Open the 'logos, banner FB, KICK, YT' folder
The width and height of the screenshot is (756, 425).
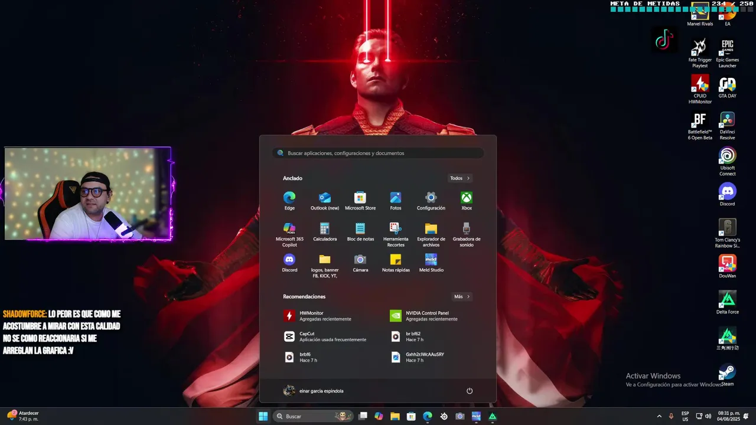(325, 266)
